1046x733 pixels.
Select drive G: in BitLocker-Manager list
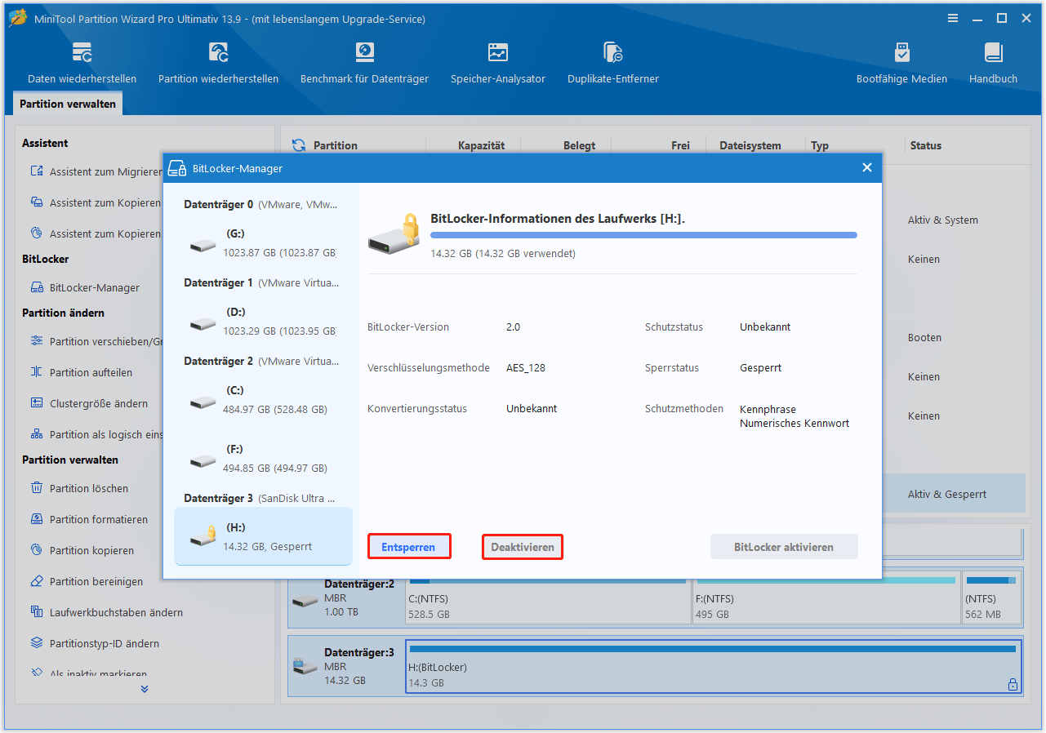point(263,243)
